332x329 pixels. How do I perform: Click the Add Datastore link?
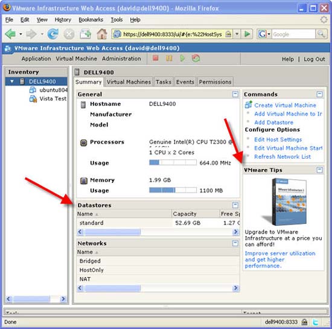(x=273, y=123)
